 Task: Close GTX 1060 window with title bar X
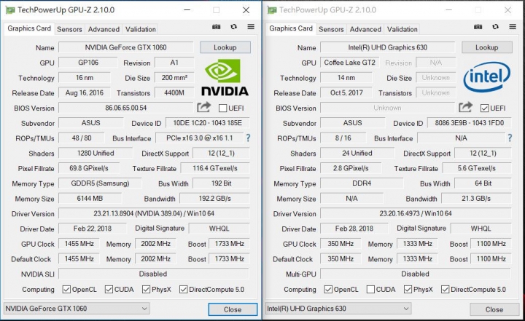coord(246,10)
